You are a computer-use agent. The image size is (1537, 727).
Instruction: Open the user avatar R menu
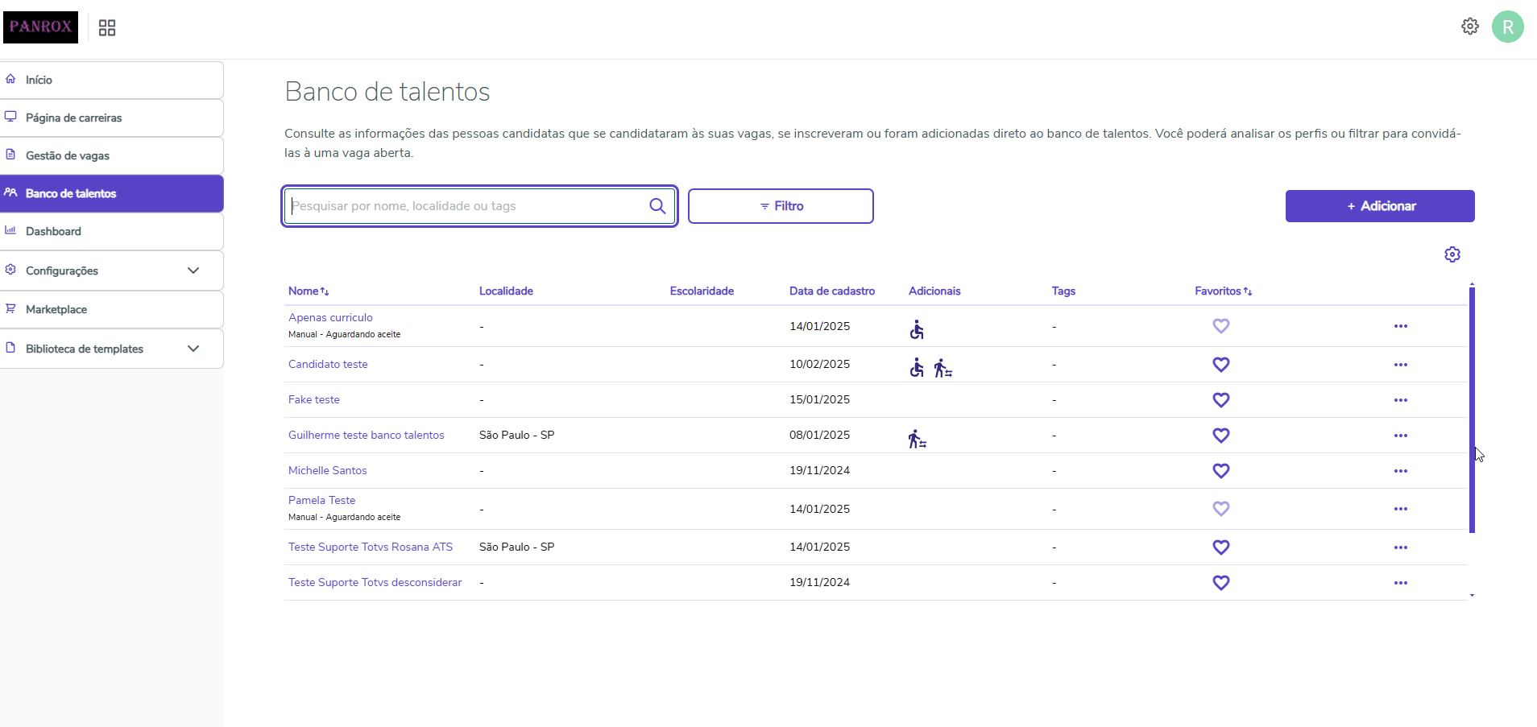click(1508, 27)
